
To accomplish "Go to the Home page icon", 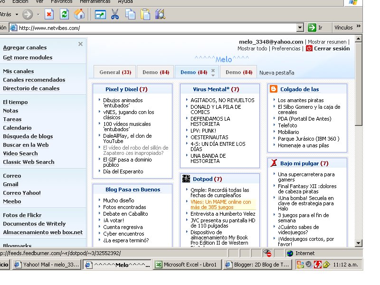I will [79, 14].
